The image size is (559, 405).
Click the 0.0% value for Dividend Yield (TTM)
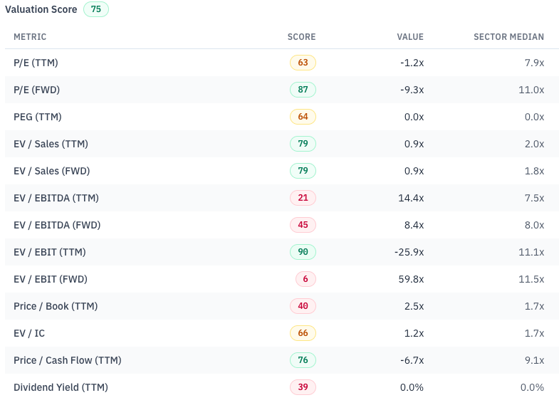click(412, 388)
